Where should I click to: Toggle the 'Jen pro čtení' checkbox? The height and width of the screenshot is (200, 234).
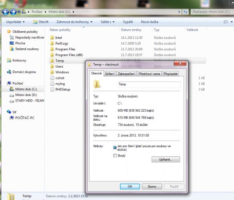pos(115,148)
